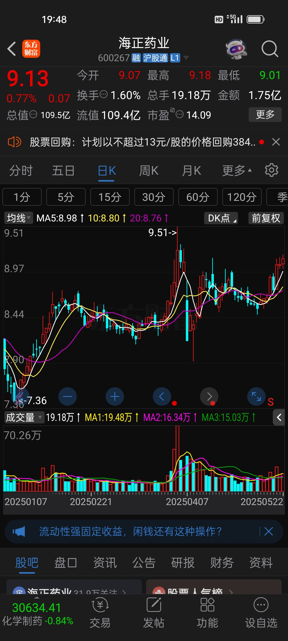Image resolution: width=288 pixels, height=641 pixels.
Task: Select the 120分 period
Action: (x=242, y=197)
